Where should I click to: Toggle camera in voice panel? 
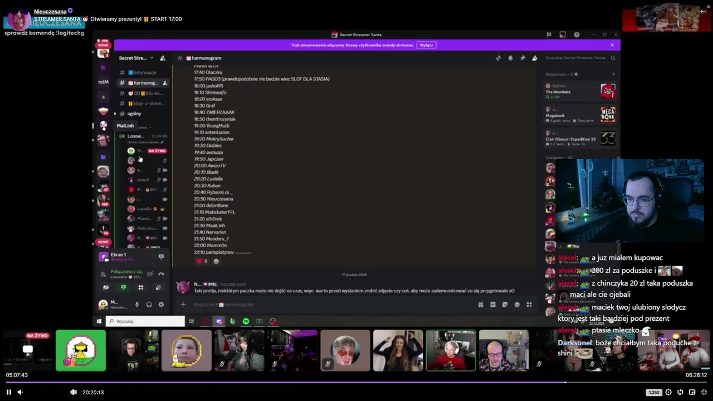pos(106,287)
